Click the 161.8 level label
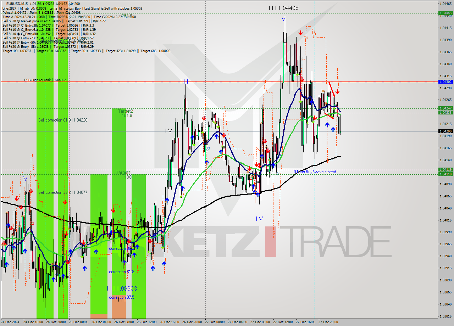The image size is (454, 326). [x=127, y=116]
